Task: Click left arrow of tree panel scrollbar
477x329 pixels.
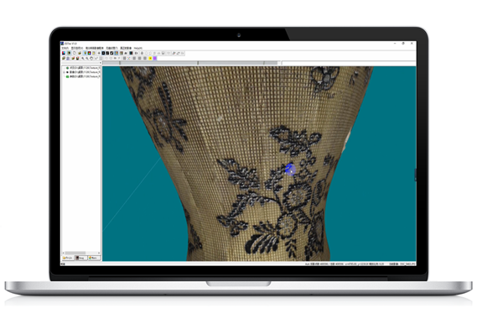Action: coord(63,253)
